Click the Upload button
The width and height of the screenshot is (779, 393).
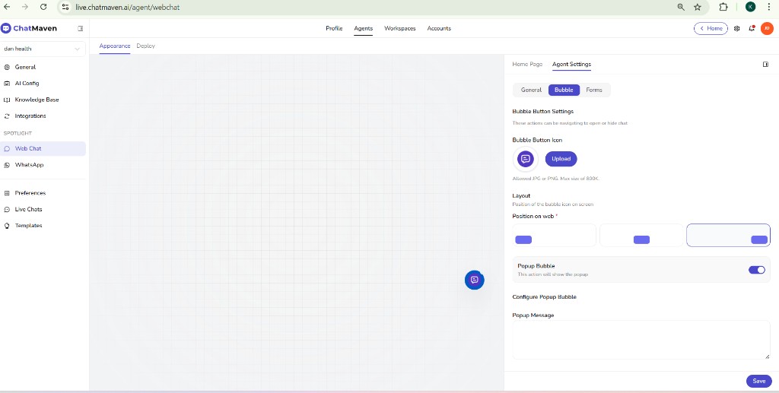(x=561, y=159)
